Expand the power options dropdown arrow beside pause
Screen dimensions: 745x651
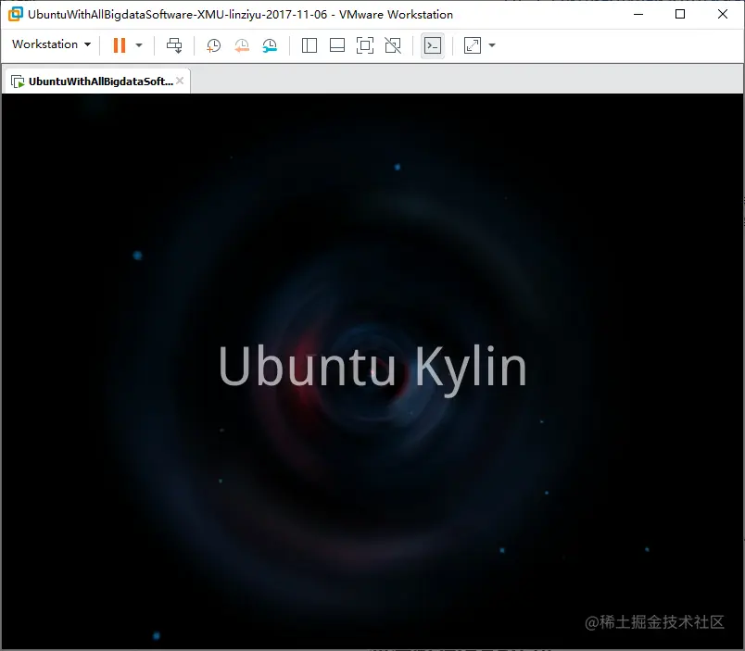(139, 45)
